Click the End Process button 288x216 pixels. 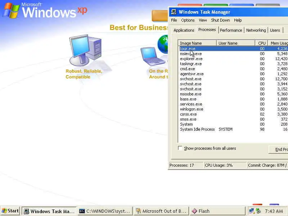278,149
